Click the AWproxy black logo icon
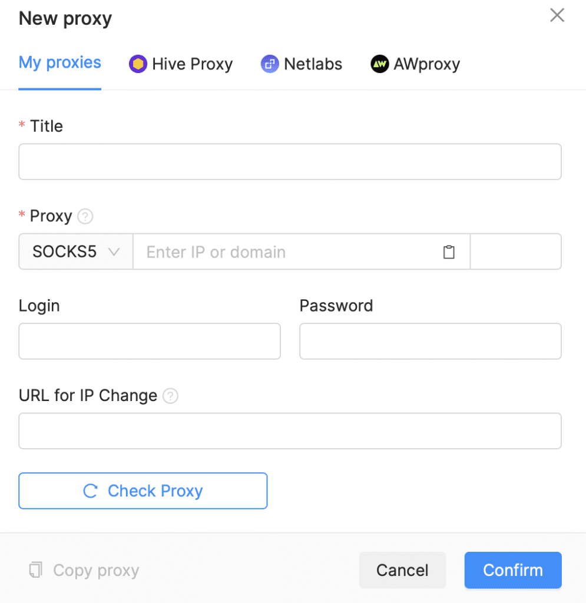586x603 pixels. [380, 64]
